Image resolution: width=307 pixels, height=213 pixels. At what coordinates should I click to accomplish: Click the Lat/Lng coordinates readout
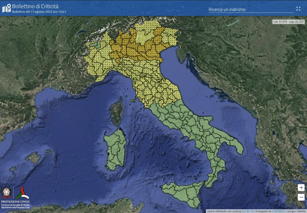(x=289, y=22)
